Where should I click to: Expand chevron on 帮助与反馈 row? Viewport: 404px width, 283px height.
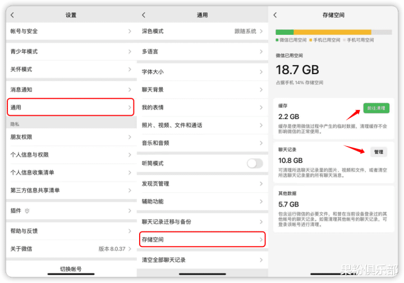point(130,231)
